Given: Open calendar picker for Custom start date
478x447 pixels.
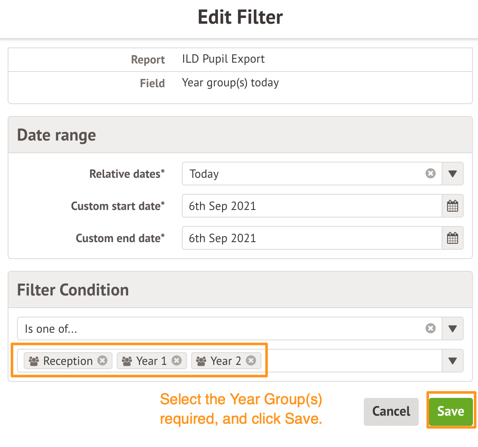Looking at the screenshot, I should click(453, 206).
